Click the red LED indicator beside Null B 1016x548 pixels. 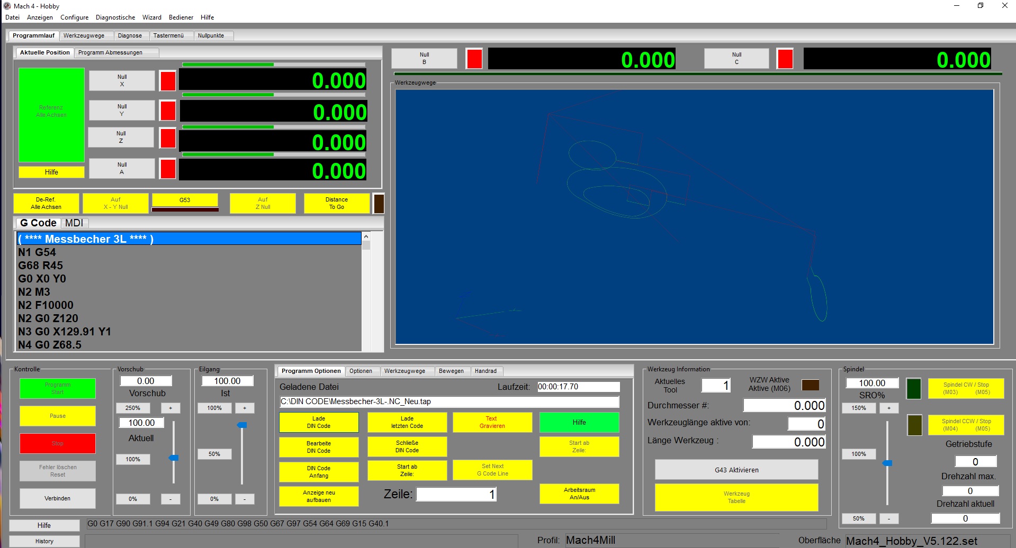point(474,59)
